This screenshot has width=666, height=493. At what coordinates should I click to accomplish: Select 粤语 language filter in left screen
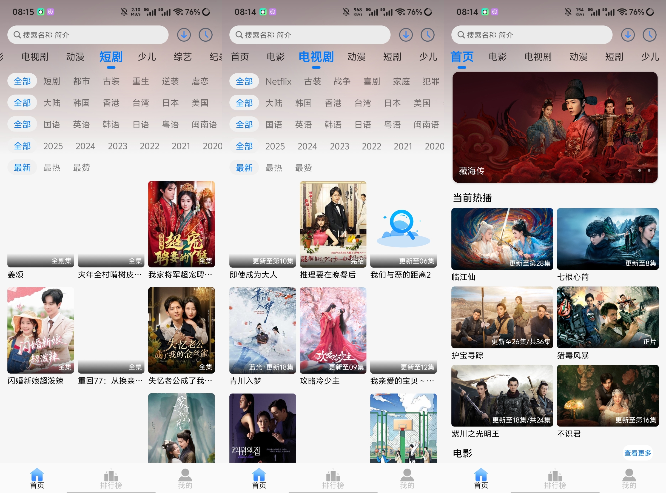click(x=170, y=124)
